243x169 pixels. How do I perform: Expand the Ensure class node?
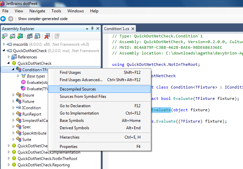coord(13,95)
